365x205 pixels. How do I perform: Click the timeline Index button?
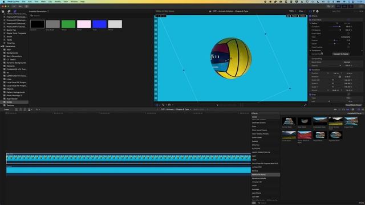coord(6,109)
